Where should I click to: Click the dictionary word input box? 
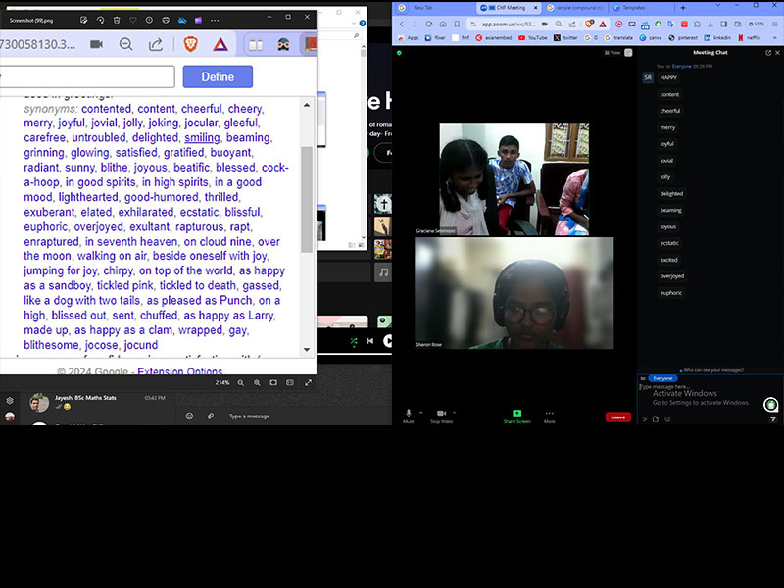coord(87,76)
